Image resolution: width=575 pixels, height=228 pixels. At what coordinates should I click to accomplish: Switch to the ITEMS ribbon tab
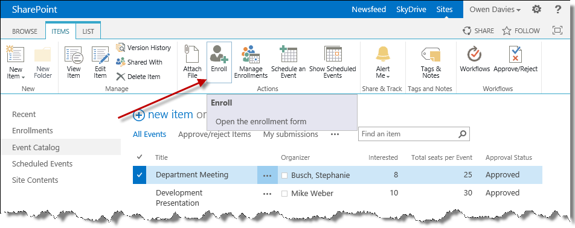click(x=60, y=31)
